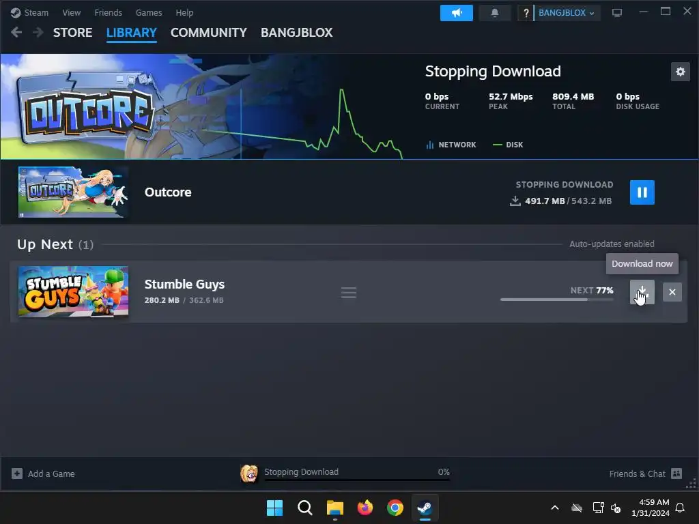Click the announcements megaphone button
699x524 pixels.
457,13
